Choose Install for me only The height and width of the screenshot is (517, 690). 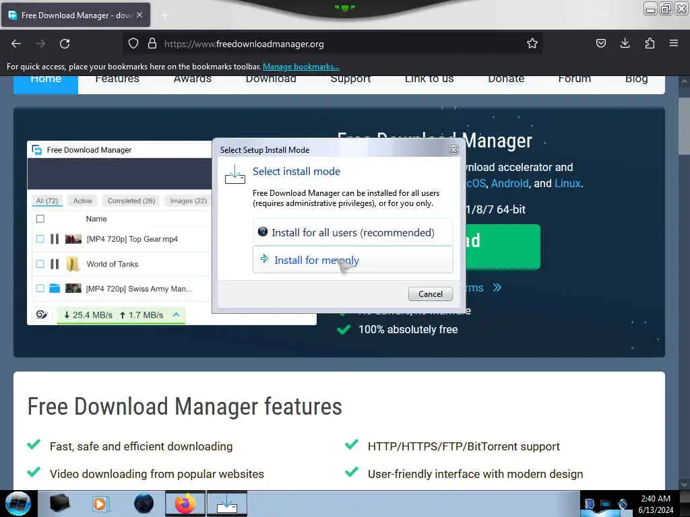point(352,260)
